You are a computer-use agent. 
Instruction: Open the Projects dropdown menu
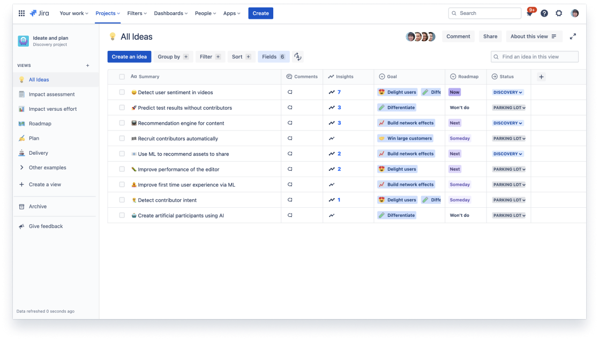108,13
